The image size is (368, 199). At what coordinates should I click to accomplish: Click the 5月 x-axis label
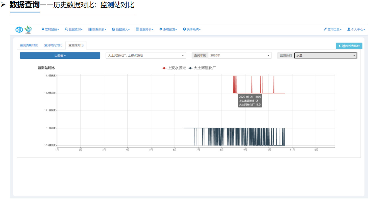point(151,150)
